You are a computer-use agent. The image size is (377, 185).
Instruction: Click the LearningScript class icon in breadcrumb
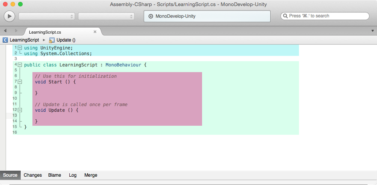coord(5,40)
